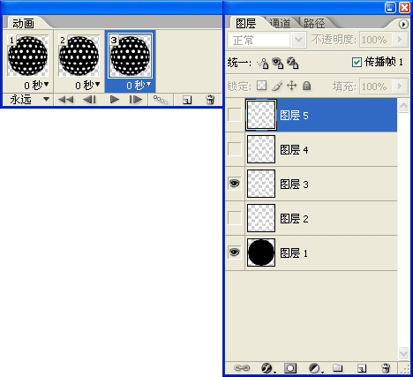Click the lock all padlock icon
The image size is (413, 377).
[x=306, y=86]
